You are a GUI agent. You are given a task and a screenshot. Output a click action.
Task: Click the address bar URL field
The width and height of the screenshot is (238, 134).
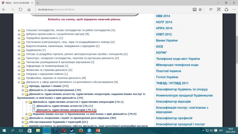click(x=112, y=10)
